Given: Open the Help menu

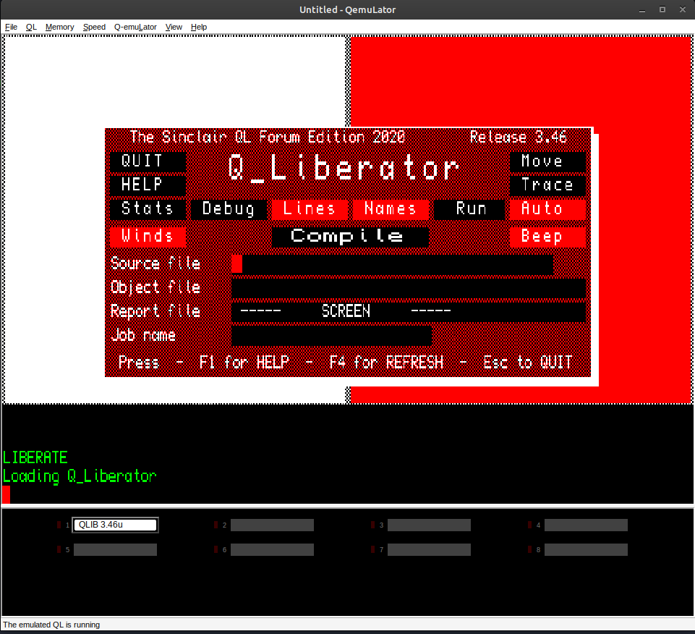Looking at the screenshot, I should (199, 27).
